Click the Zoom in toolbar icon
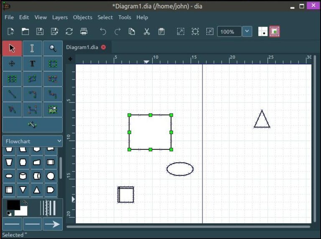The height and width of the screenshot is (239, 321). point(181,32)
